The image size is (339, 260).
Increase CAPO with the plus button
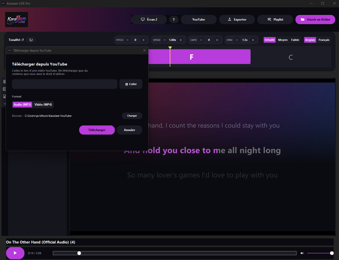pyautogui.click(x=217, y=40)
